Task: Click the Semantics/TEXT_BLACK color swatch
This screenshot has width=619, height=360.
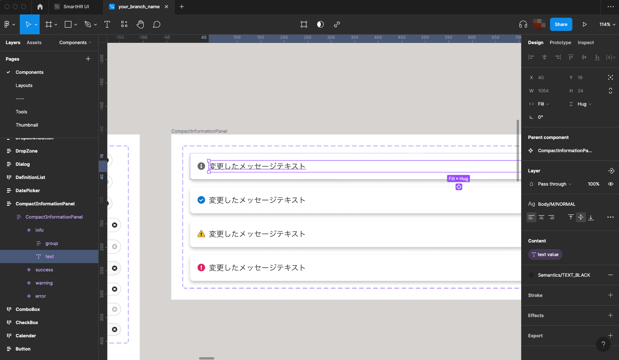Action: (531, 275)
